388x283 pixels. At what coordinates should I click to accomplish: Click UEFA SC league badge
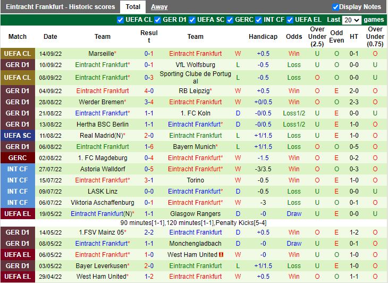click(18, 136)
